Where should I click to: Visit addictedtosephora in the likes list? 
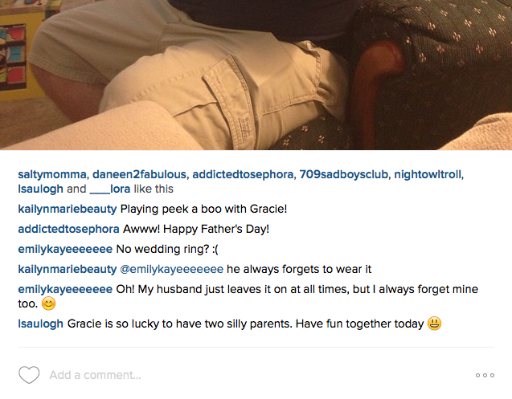(x=243, y=174)
